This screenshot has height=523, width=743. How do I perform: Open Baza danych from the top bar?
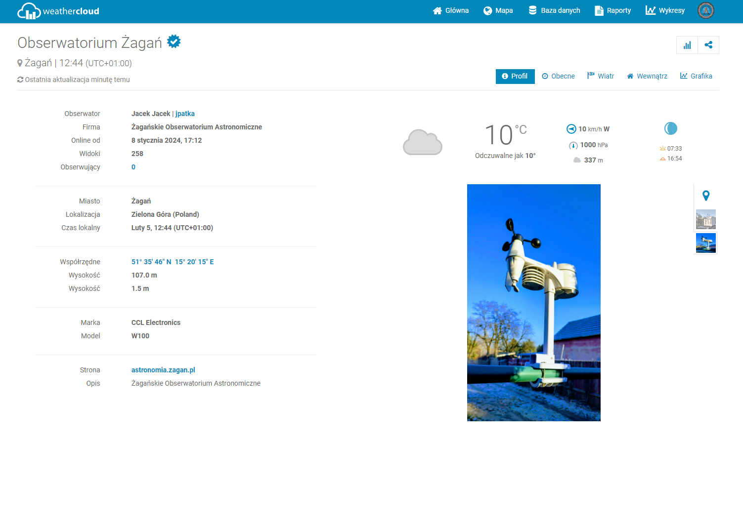(554, 10)
